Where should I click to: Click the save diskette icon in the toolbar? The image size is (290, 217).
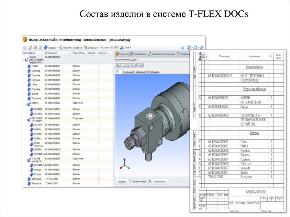(x=35, y=48)
